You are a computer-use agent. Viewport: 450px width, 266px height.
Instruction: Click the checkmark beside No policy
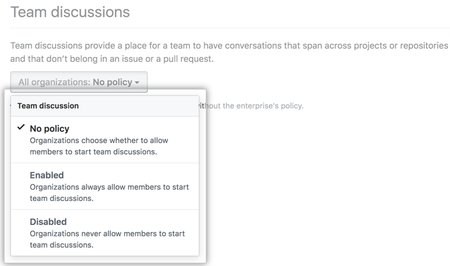click(21, 128)
